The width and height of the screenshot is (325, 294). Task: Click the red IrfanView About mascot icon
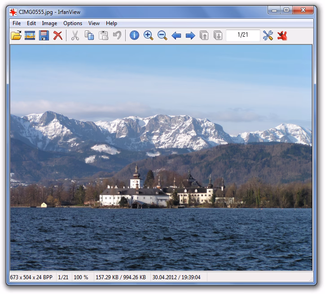click(x=282, y=35)
